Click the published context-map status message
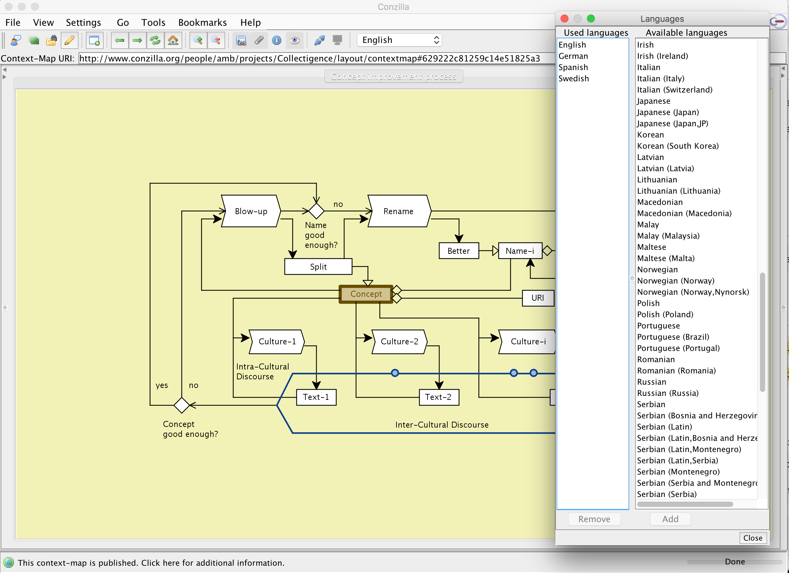This screenshot has width=789, height=573. [x=151, y=562]
